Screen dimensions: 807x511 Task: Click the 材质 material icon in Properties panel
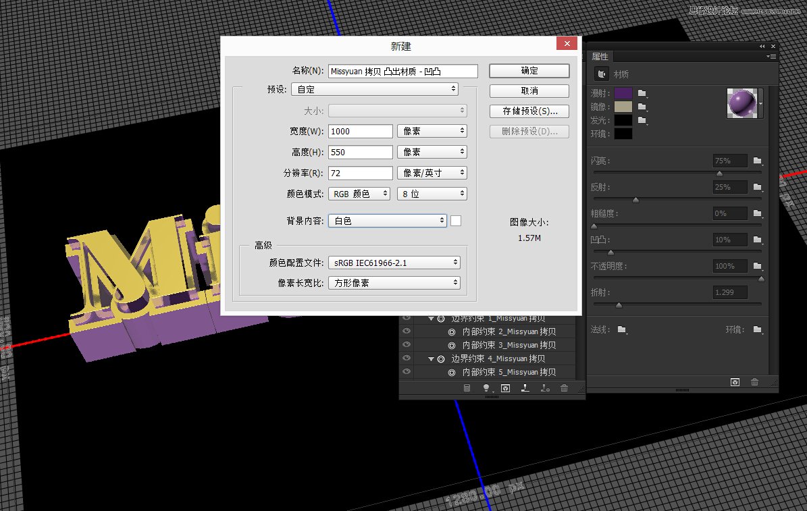click(x=601, y=74)
